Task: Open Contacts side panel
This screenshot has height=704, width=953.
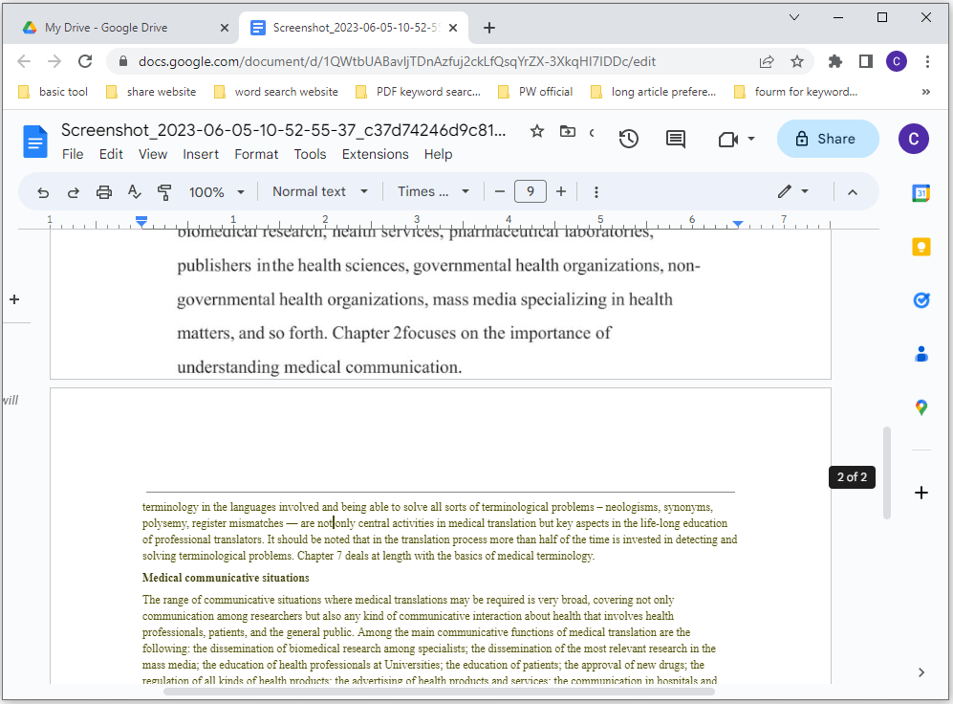Action: (x=921, y=354)
